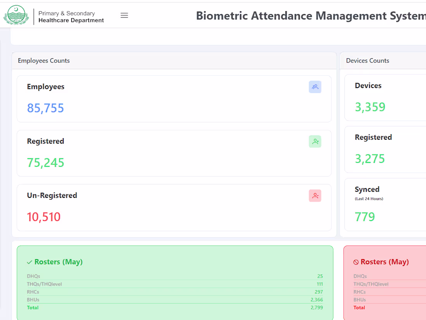Select the Employees Counts panel header
Image resolution: width=426 pixels, height=320 pixels.
(x=174, y=61)
